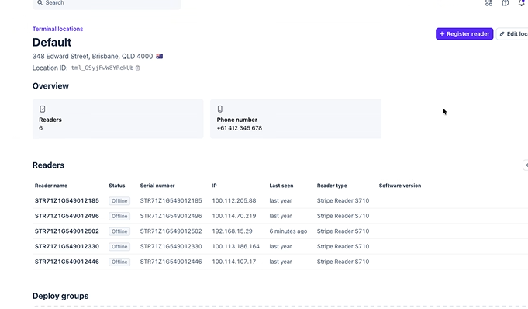Select IP address 100.114.70.219
Screen dimensions: 528x309
[234, 216]
